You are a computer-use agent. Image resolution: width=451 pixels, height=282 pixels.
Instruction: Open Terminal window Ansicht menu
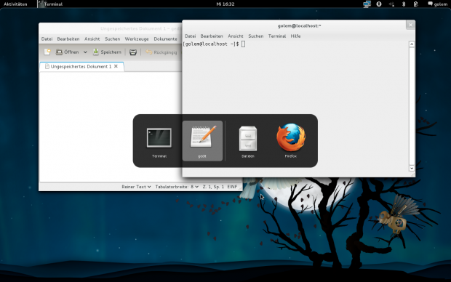236,36
